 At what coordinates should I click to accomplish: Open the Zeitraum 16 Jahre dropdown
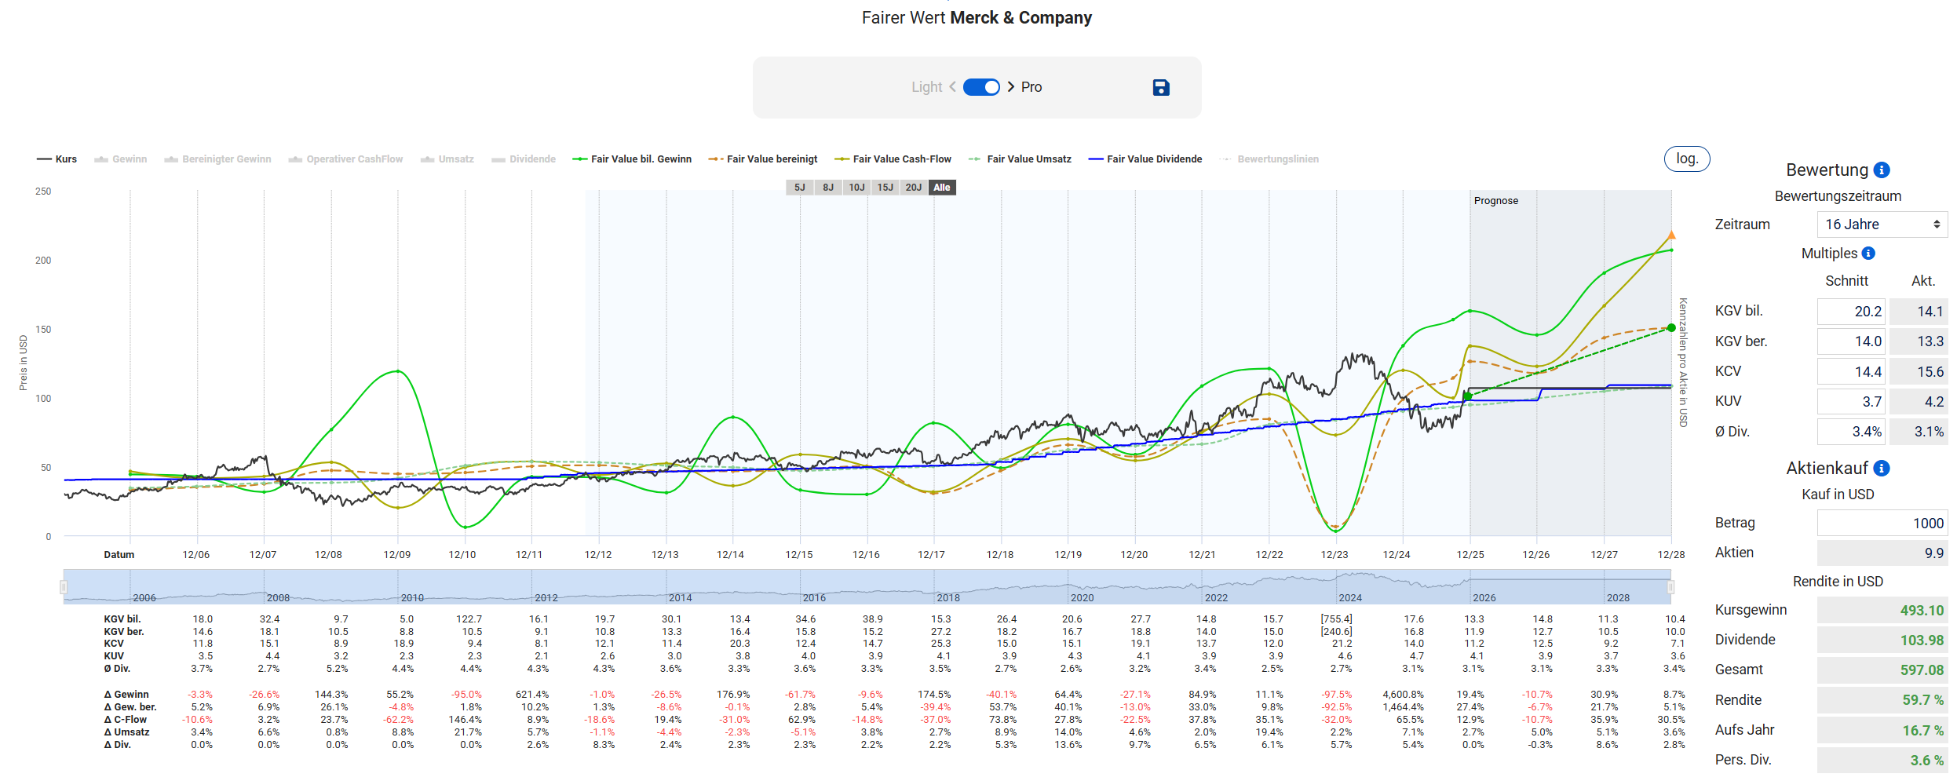coord(1882,224)
